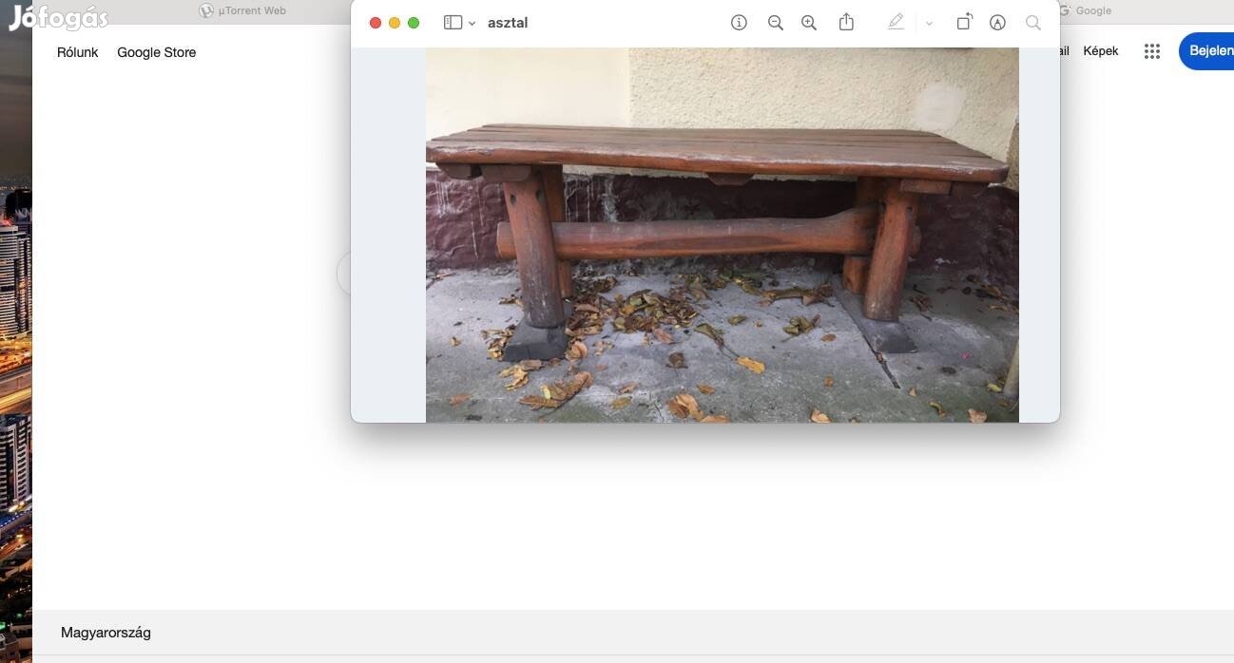
Task: Zoom in on the asztal image
Action: point(809,23)
